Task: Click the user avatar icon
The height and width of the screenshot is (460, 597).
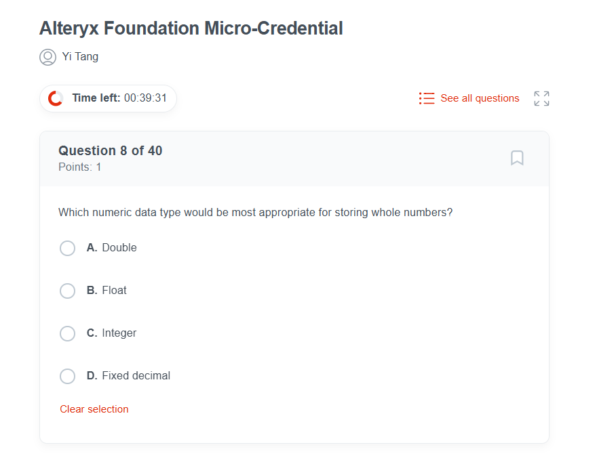Action: click(x=47, y=57)
